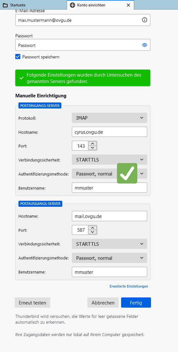Increase outgoing port 587 with up arrow
This screenshot has width=178, height=352.
92,228
